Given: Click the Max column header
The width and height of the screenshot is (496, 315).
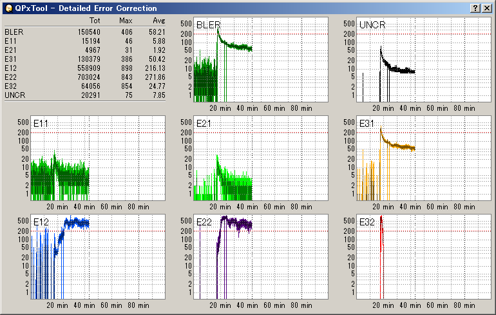Looking at the screenshot, I should 126,21.
